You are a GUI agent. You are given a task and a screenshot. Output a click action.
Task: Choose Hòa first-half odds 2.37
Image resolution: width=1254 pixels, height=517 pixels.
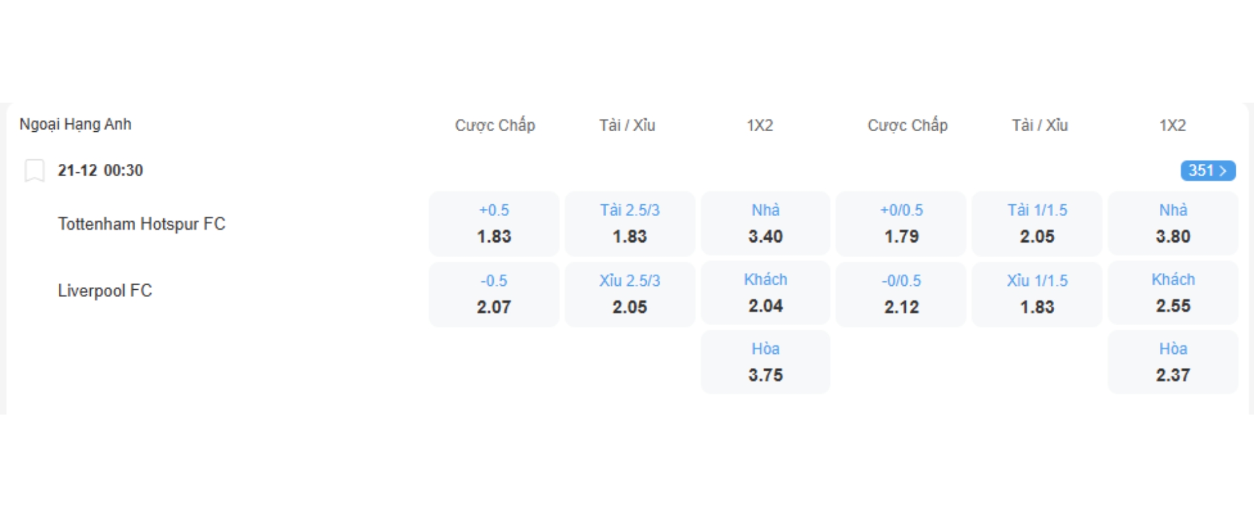pos(1173,362)
